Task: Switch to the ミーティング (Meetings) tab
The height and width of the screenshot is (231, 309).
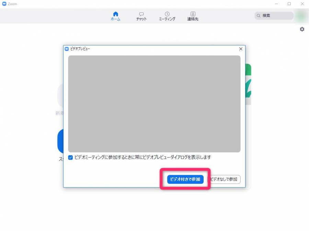Action: click(x=167, y=16)
